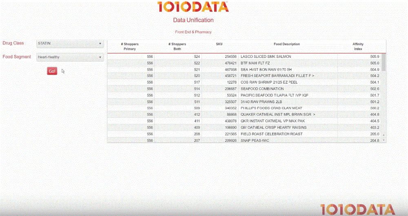Click SKU value 254556
Viewport: 408px width, 216px height.
231,57
